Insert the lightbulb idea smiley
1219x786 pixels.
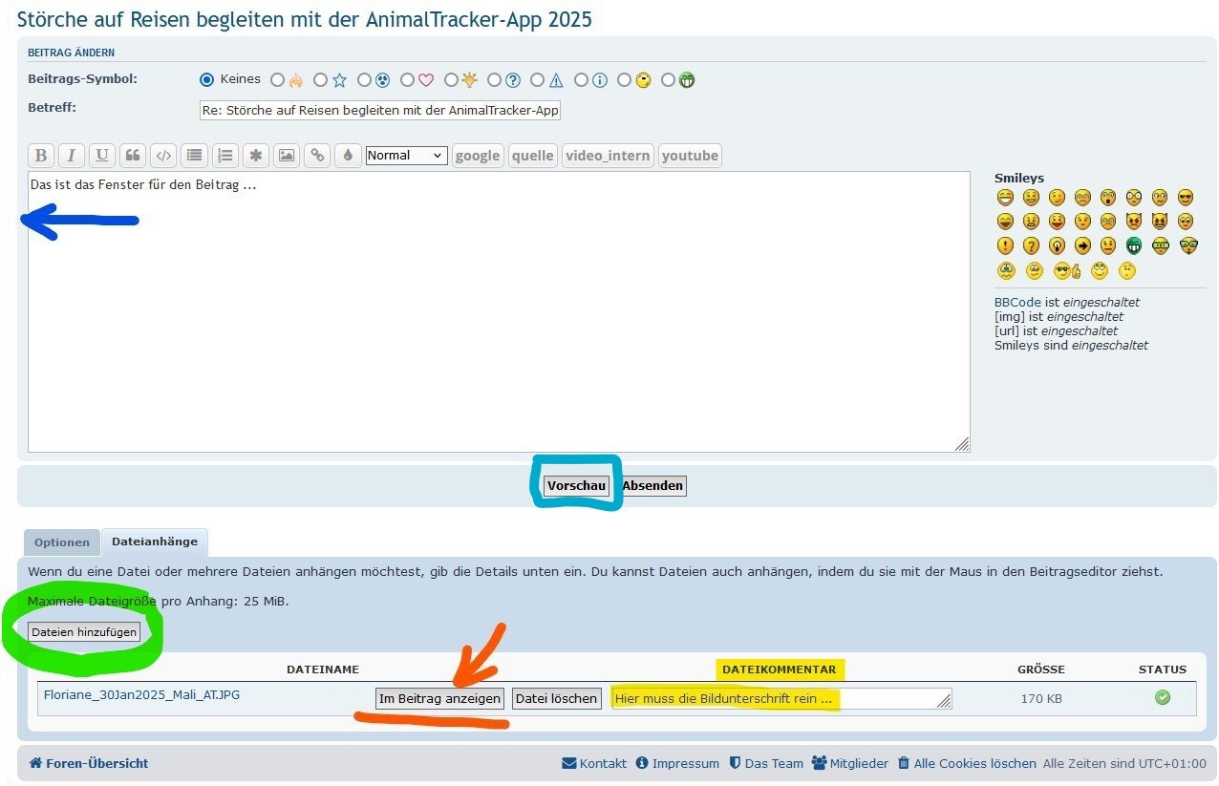tap(1057, 245)
